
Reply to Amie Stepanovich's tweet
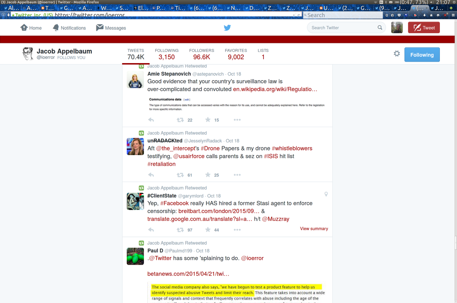(151, 120)
